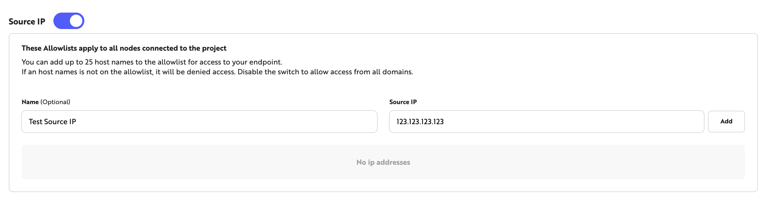Viewport: 763px width, 201px height.
Task: Click the Source IP column label
Action: tap(403, 102)
